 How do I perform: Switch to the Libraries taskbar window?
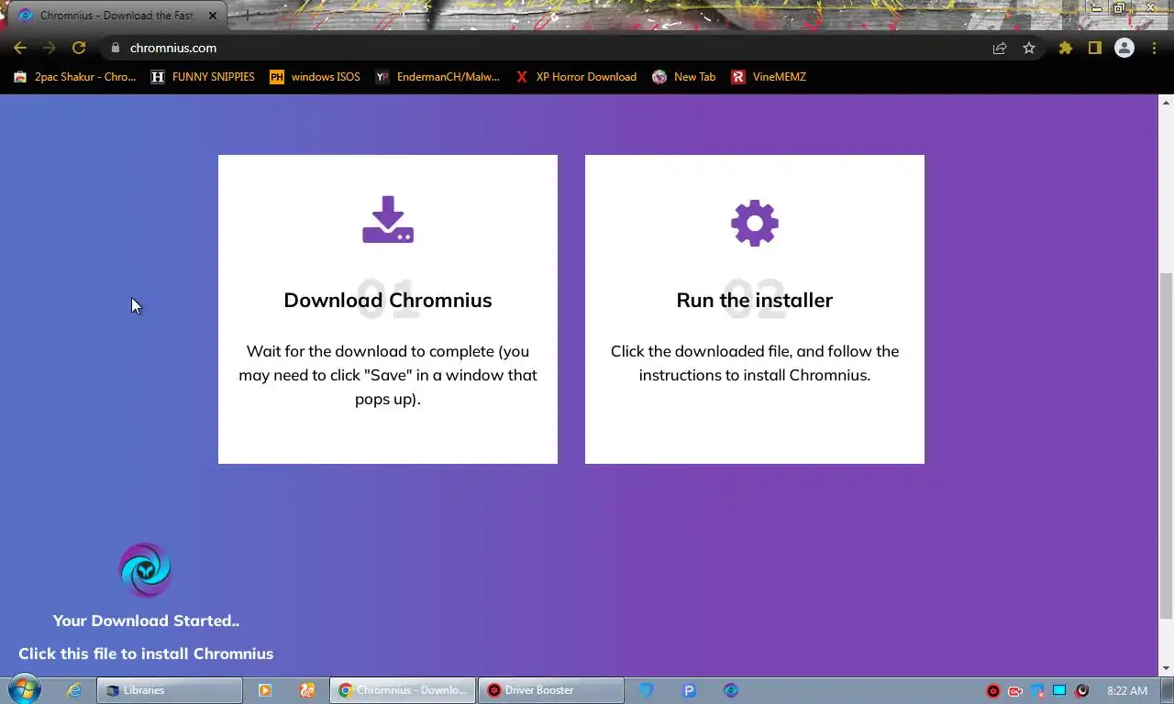coord(170,690)
